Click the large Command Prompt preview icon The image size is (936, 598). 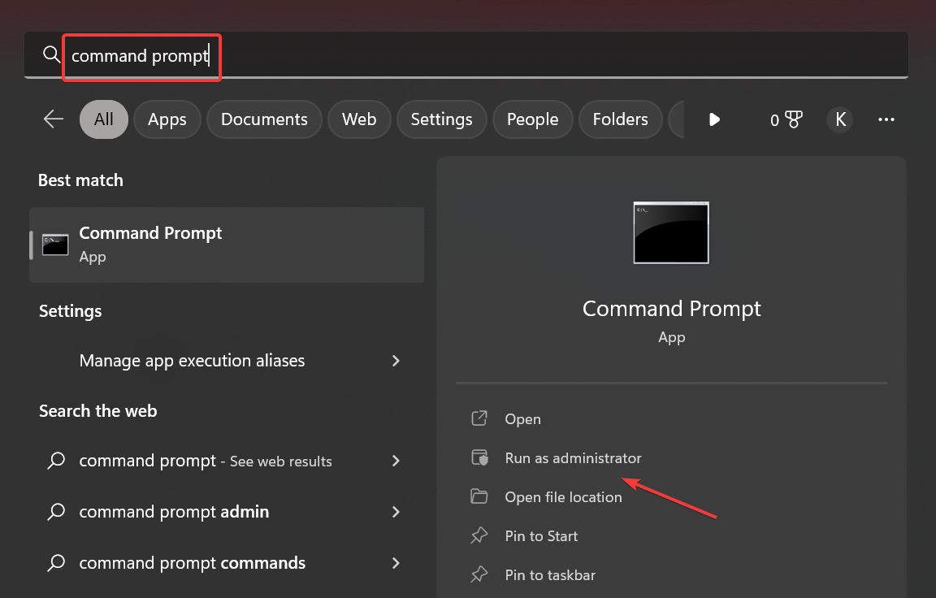point(671,233)
